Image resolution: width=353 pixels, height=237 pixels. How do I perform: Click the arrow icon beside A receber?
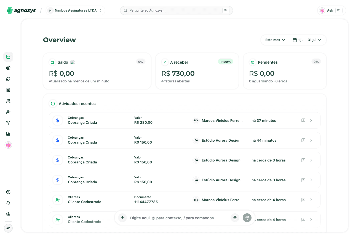tap(165, 62)
